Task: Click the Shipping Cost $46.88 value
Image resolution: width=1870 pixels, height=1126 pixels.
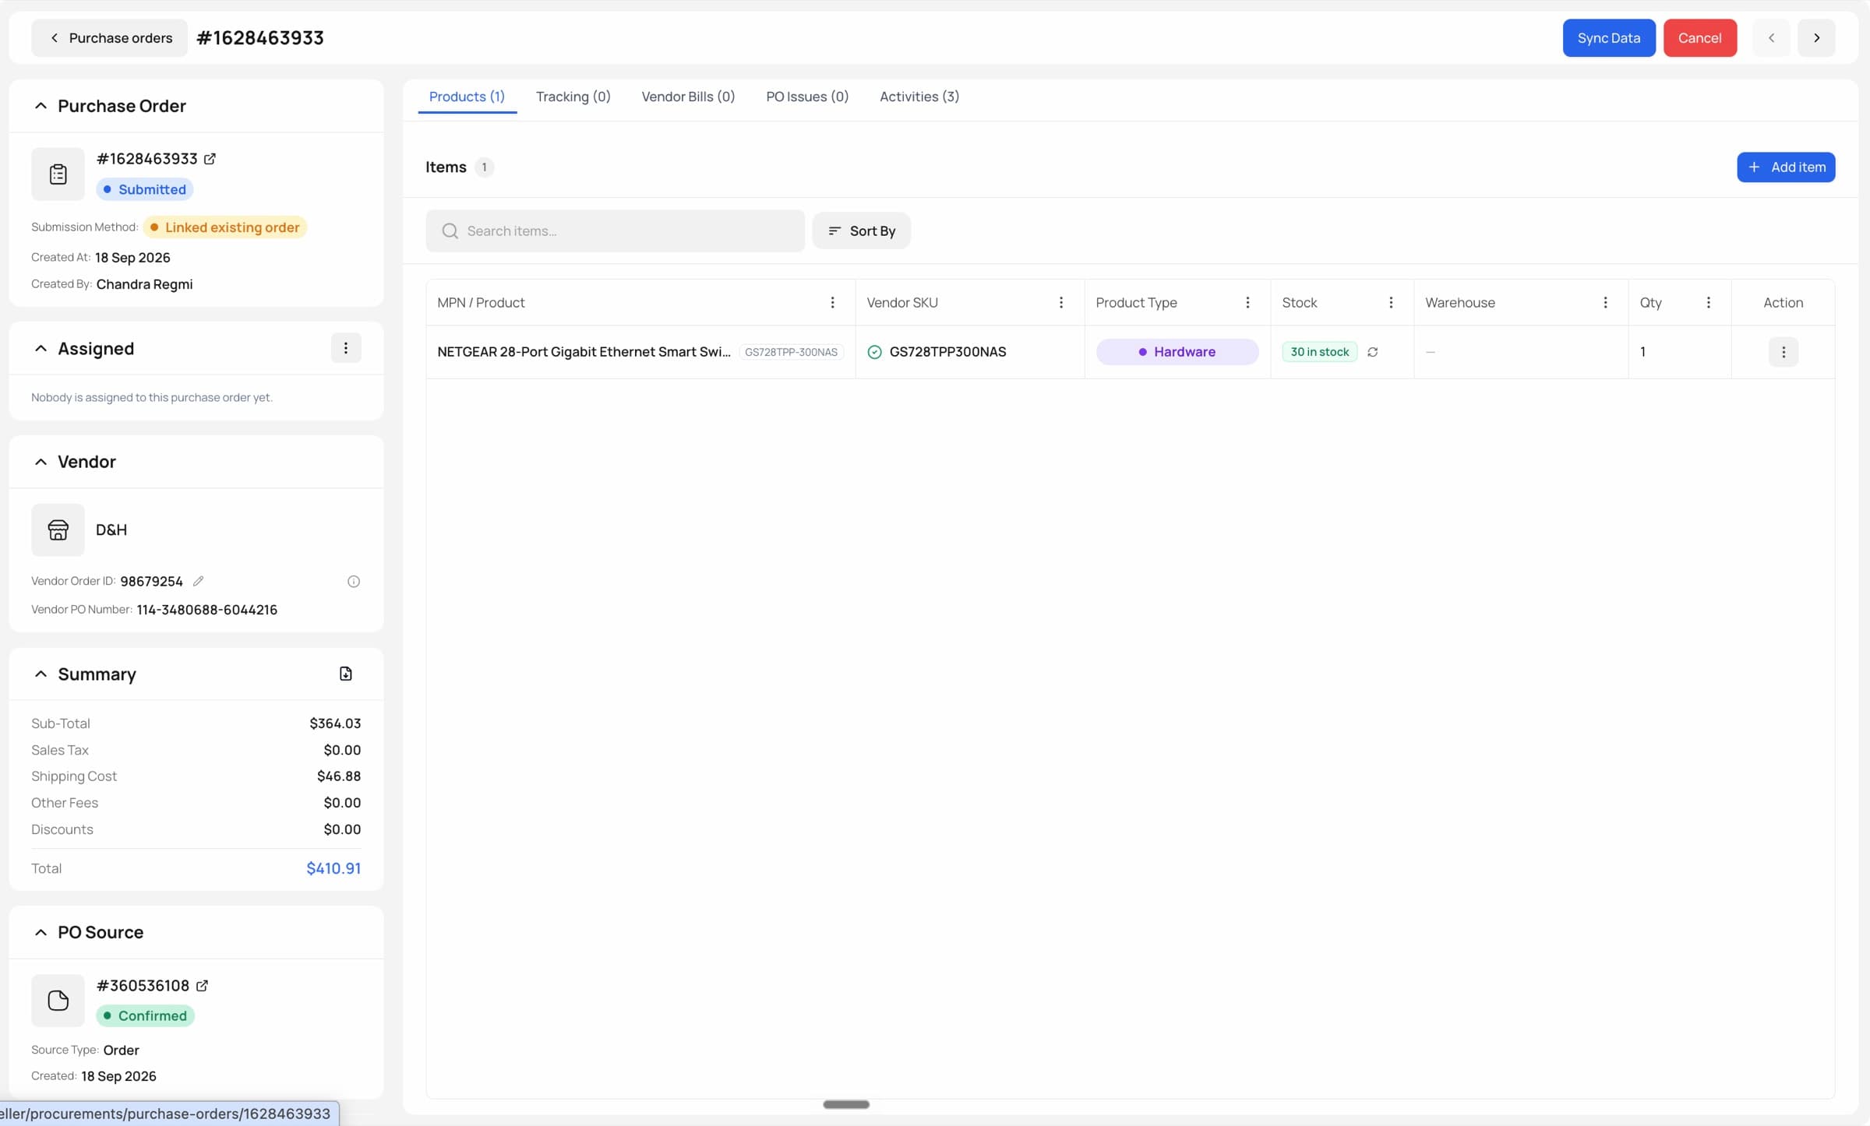Action: click(339, 776)
